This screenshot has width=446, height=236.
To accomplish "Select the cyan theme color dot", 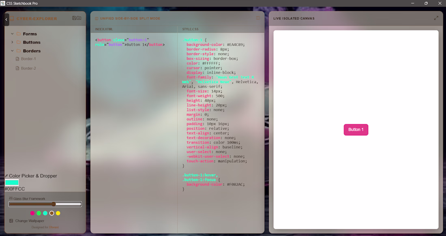I will point(45,213).
